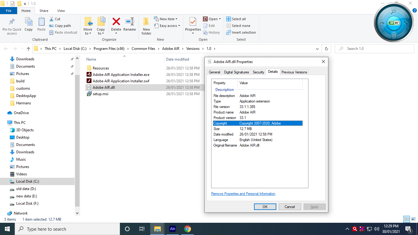
Task: Switch to the Digital Signatures tab
Action: (x=236, y=72)
